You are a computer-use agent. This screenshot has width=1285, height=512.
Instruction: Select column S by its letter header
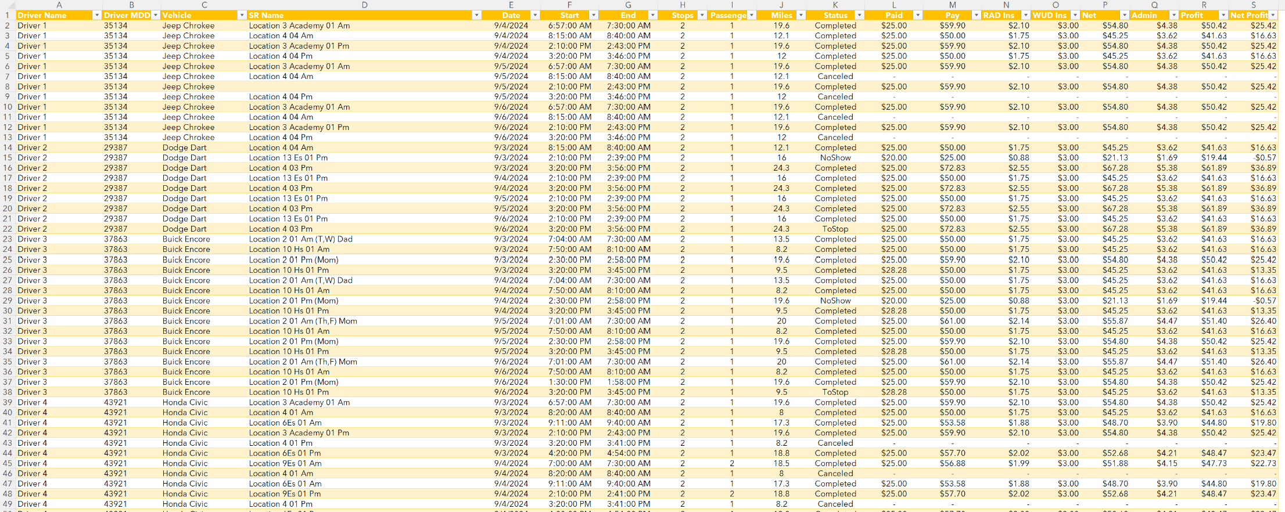click(x=1252, y=5)
